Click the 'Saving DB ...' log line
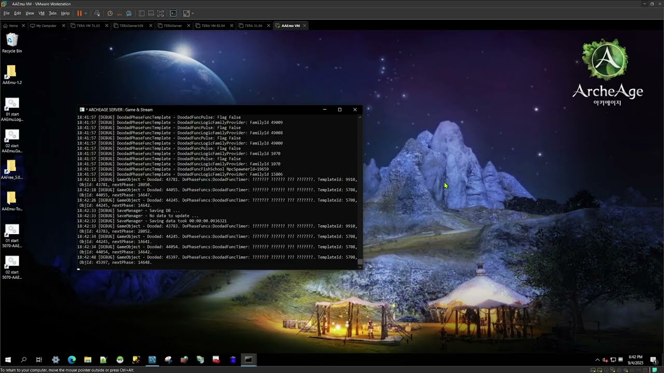The image size is (664, 373). [x=129, y=210]
